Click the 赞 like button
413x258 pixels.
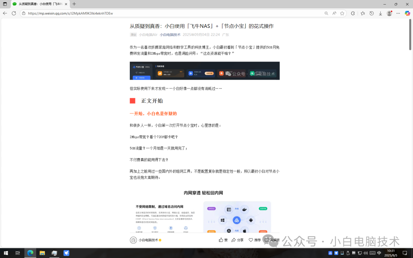(x=223, y=240)
